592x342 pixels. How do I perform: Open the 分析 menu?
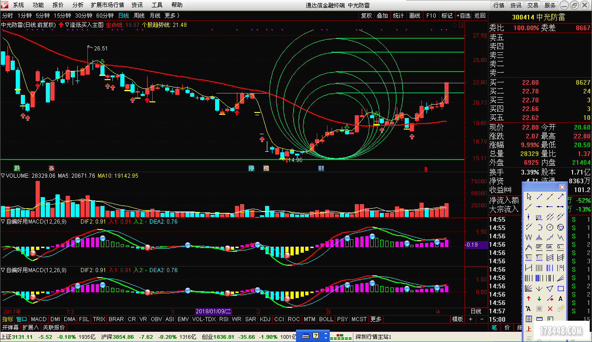click(78, 5)
